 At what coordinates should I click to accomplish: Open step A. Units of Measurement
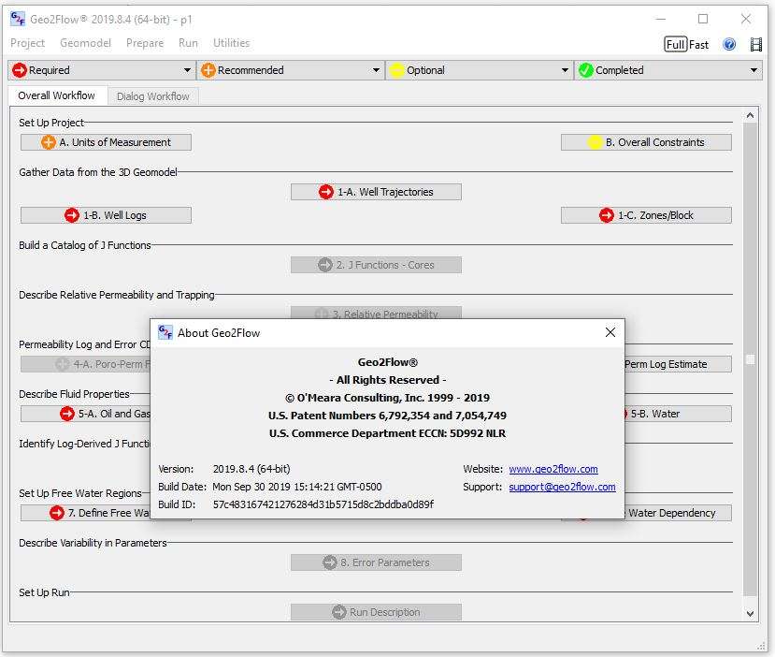pos(106,142)
